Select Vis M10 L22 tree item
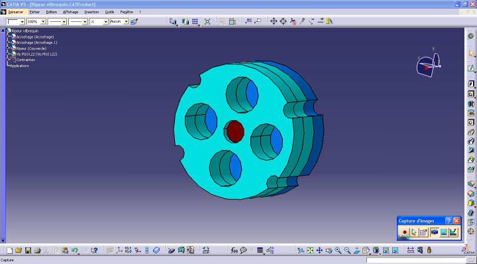Image resolution: width=477 pixels, height=264 pixels. click(36, 54)
